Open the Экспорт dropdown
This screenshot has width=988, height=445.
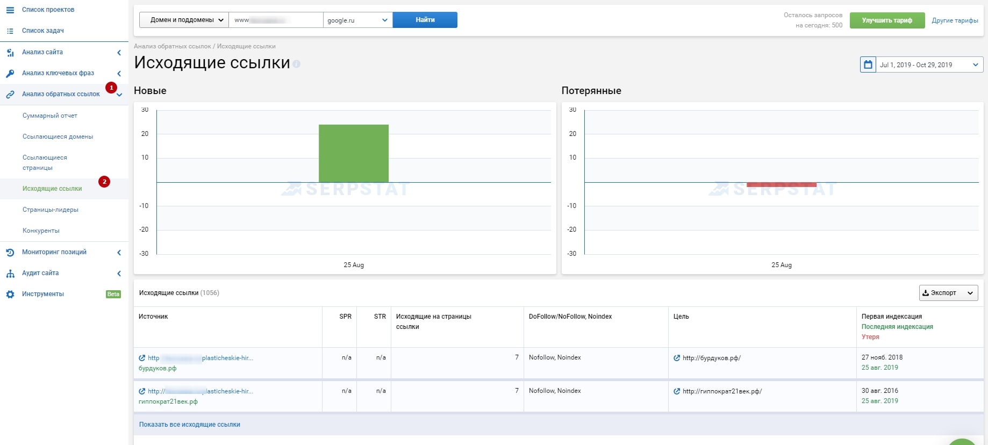point(948,293)
